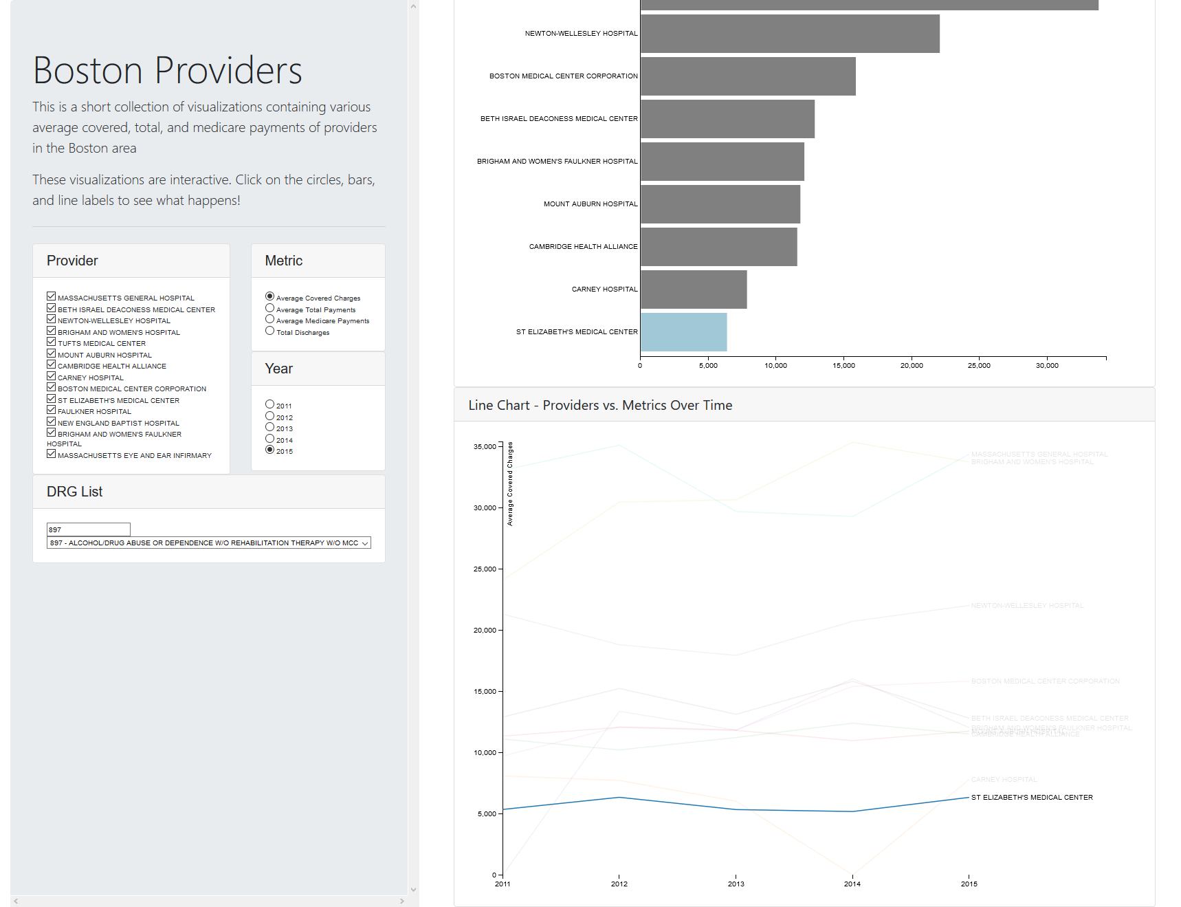Select Total Discharges metric
The width and height of the screenshot is (1181, 907).
[x=269, y=331]
